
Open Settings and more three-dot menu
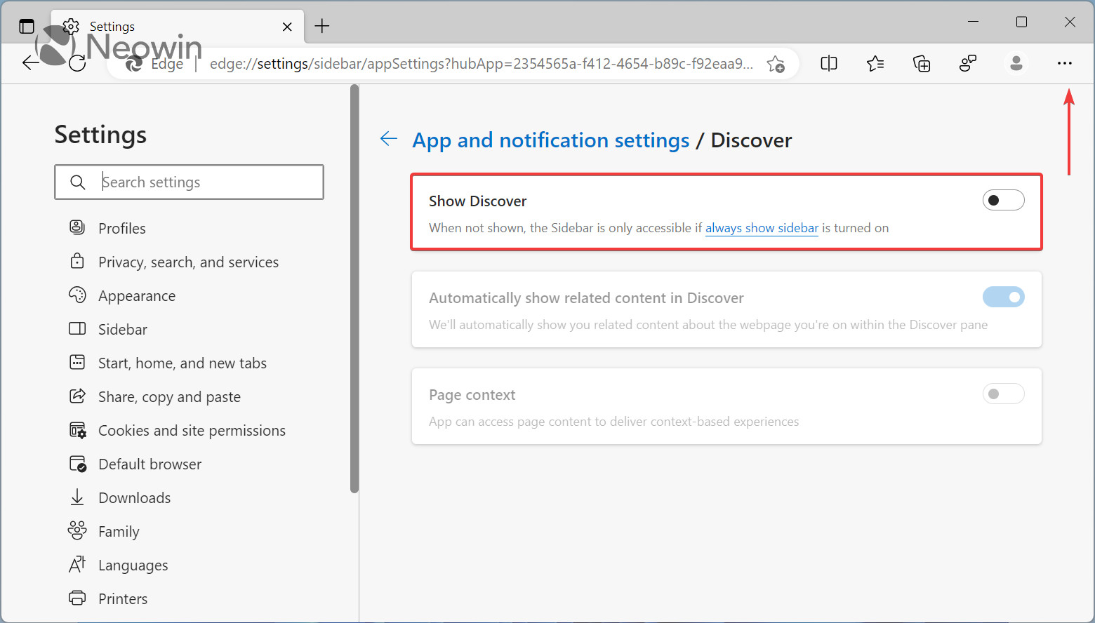(1065, 64)
